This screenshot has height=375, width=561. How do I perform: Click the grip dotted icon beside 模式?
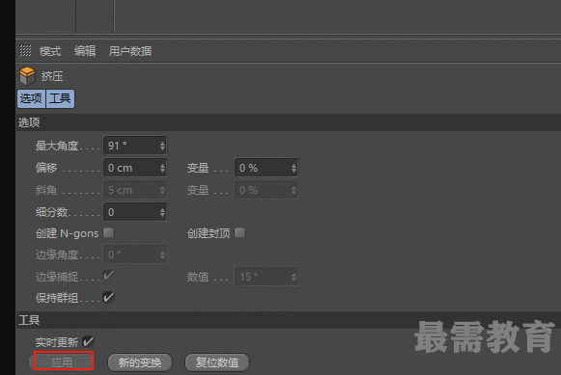click(25, 50)
